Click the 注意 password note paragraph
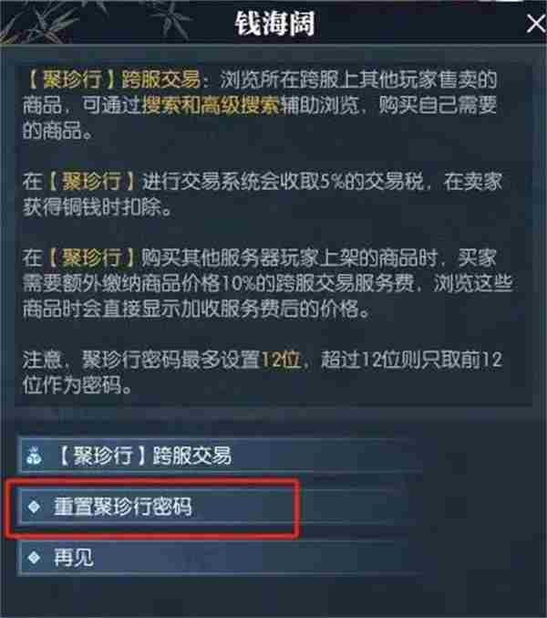 tap(262, 372)
